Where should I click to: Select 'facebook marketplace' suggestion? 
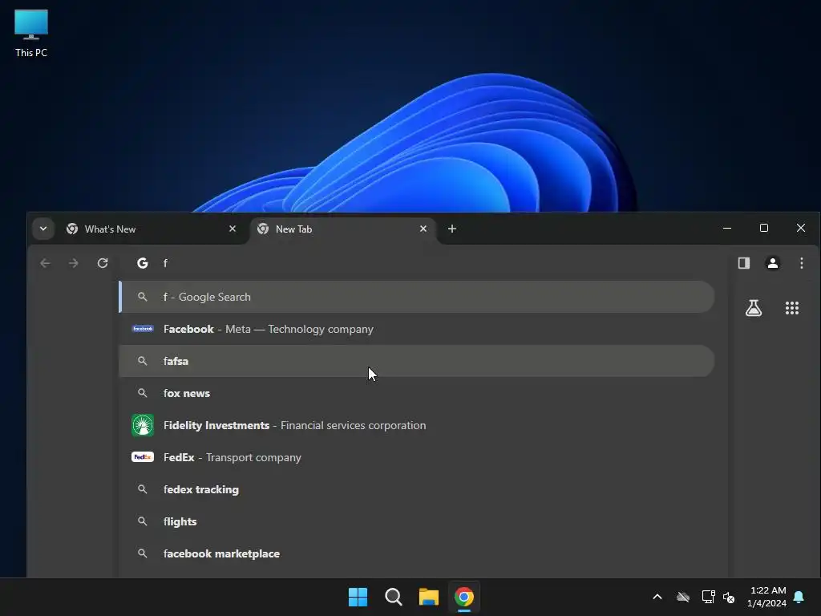[x=417, y=553]
